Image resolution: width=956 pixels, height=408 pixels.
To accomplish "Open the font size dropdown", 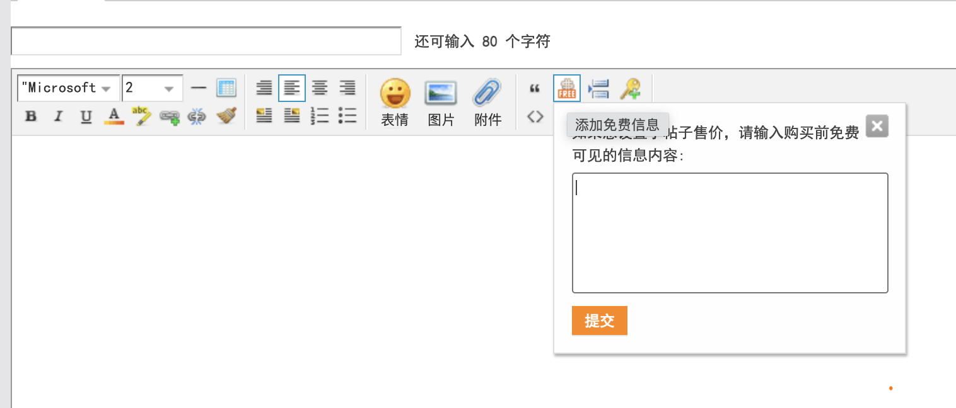I will point(152,88).
